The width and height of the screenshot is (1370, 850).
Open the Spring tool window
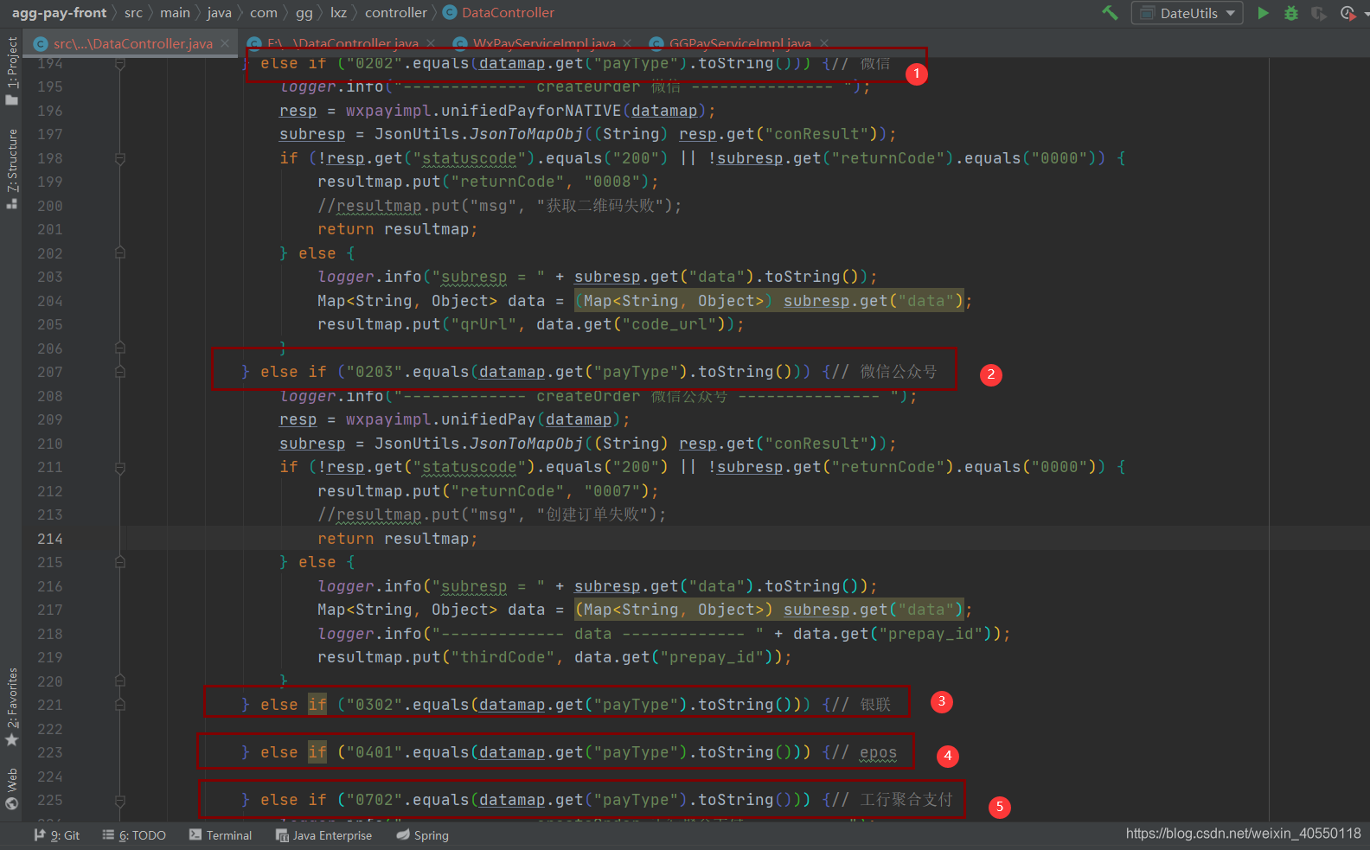[422, 835]
